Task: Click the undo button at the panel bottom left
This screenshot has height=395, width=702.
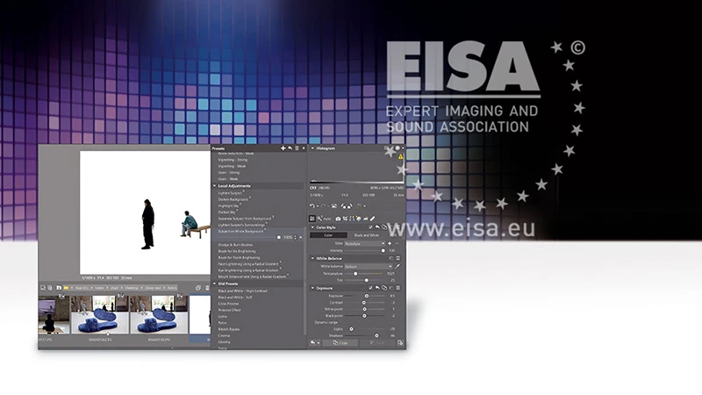Action: point(312,343)
